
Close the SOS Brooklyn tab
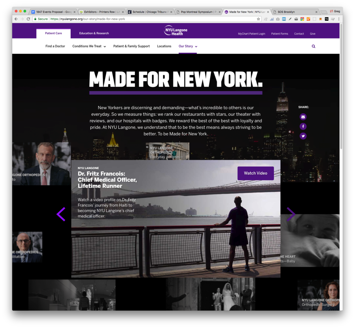click(x=316, y=12)
